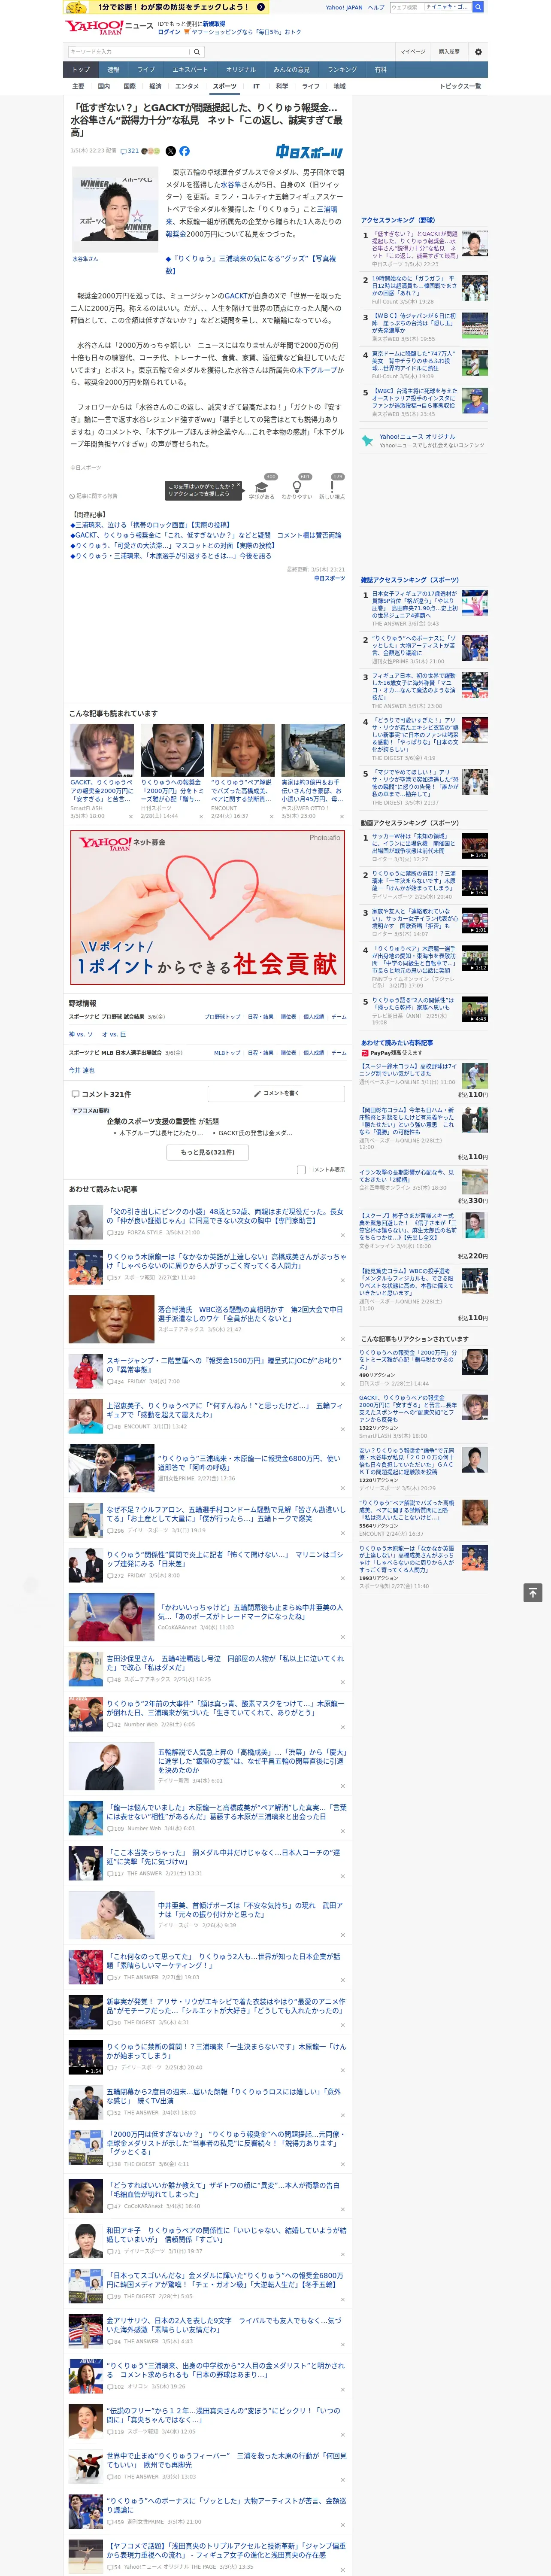Image resolution: width=551 pixels, height=2576 pixels.
Task: Open 中日スポーツ link under article timestamp
Action: click(329, 578)
